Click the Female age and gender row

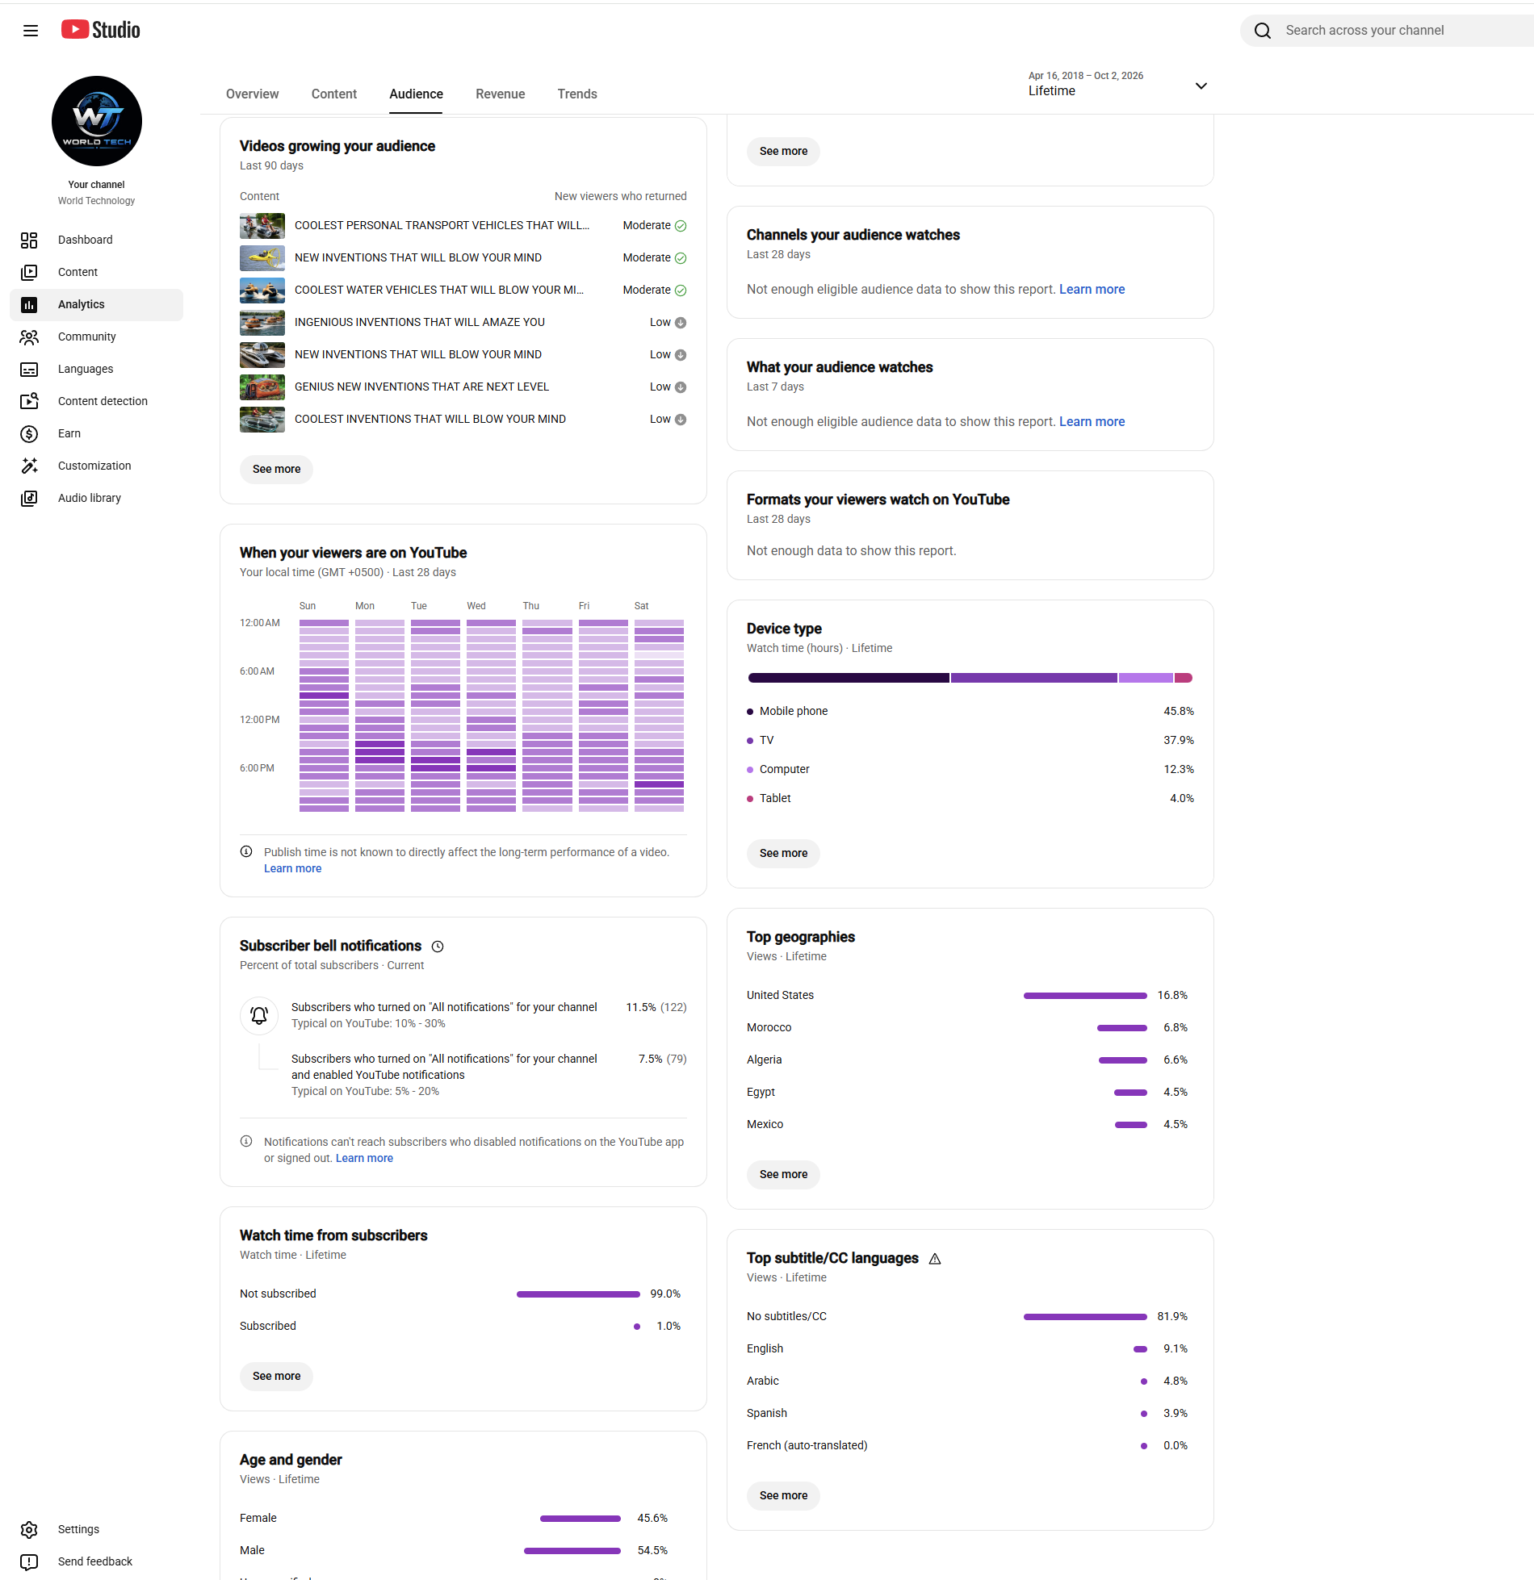point(454,1518)
